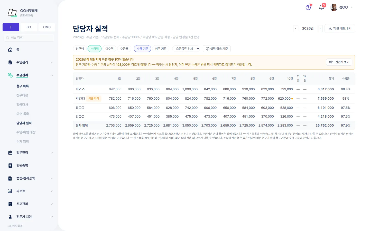The height and width of the screenshot is (231, 370).
Task: Click download icon in 엑셀 내보내기
Action: coord(330,28)
